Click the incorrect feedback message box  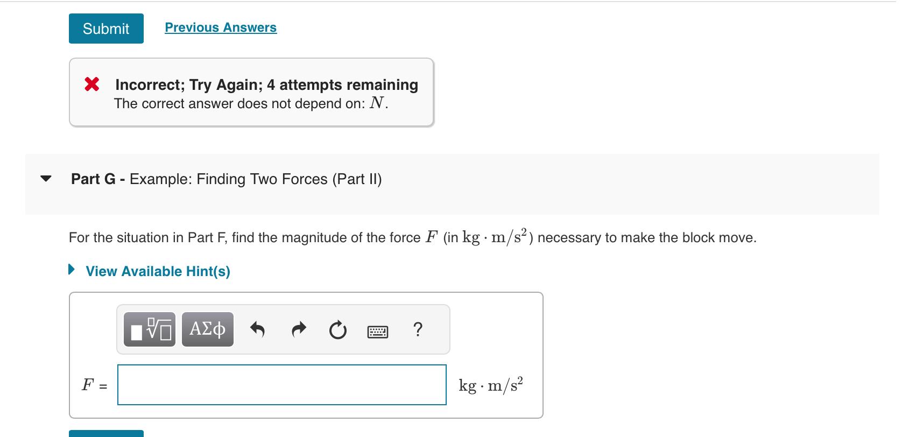(252, 92)
